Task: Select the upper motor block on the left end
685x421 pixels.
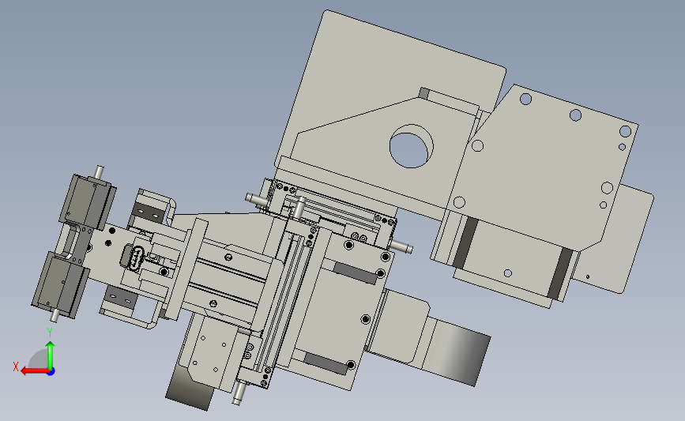Action: click(x=88, y=201)
